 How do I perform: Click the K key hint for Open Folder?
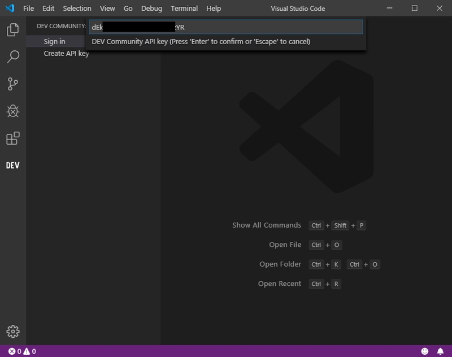click(x=336, y=264)
